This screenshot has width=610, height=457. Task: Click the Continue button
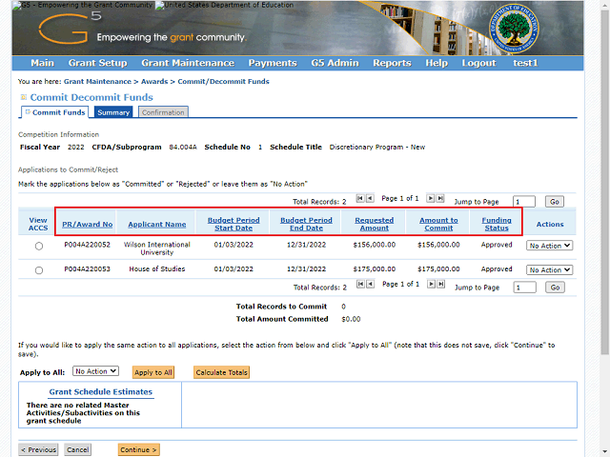138,449
